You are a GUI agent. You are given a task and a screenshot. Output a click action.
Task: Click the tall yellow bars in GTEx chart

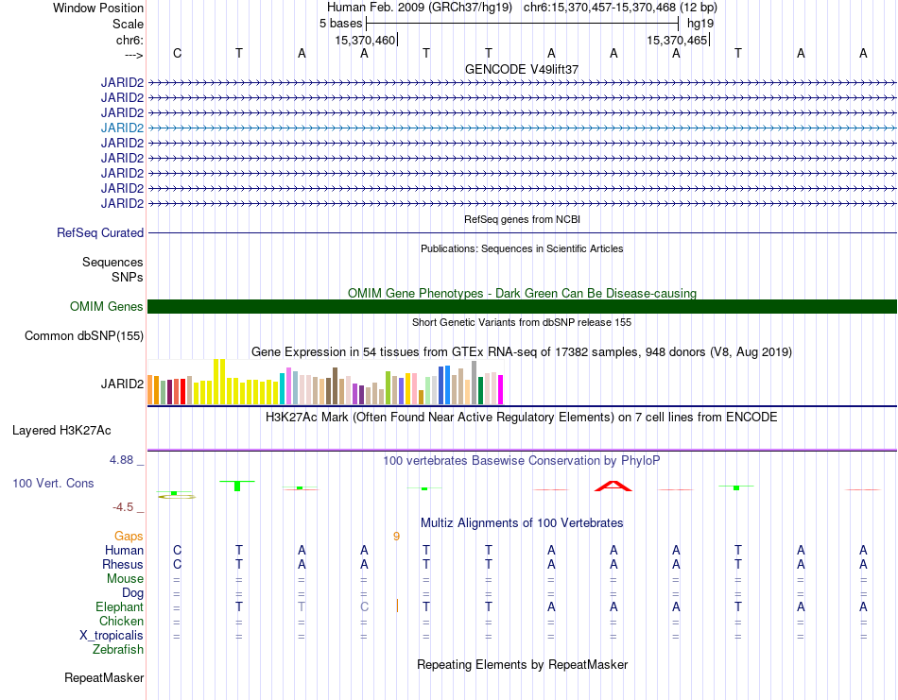tap(219, 382)
